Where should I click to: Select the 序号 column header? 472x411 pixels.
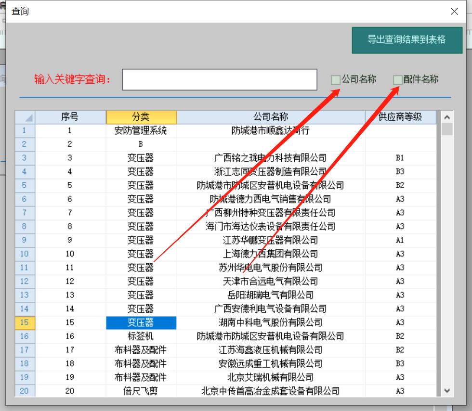pyautogui.click(x=70, y=117)
